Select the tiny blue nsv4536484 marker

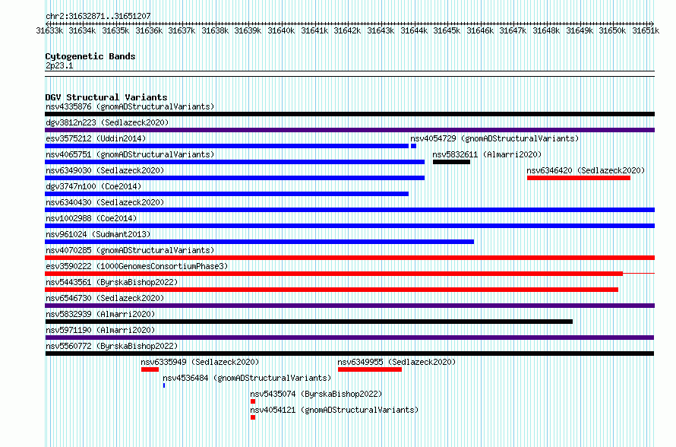[x=164, y=385]
